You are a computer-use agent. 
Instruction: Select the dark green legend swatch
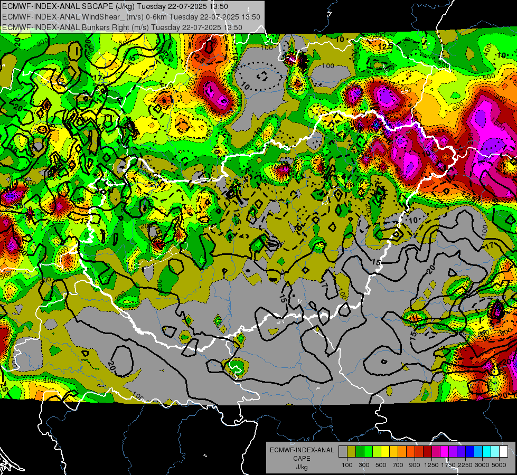pyautogui.click(x=360, y=452)
